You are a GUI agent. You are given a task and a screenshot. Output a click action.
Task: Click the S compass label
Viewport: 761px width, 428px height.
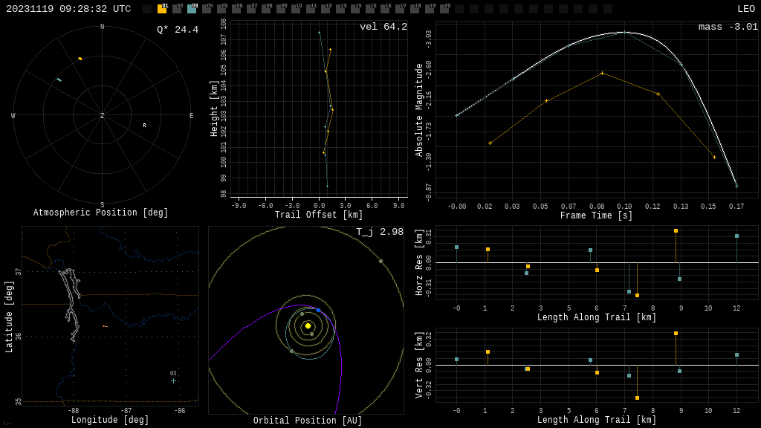(102, 205)
